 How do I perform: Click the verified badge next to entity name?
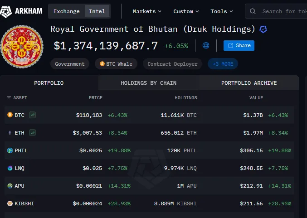click(x=263, y=29)
